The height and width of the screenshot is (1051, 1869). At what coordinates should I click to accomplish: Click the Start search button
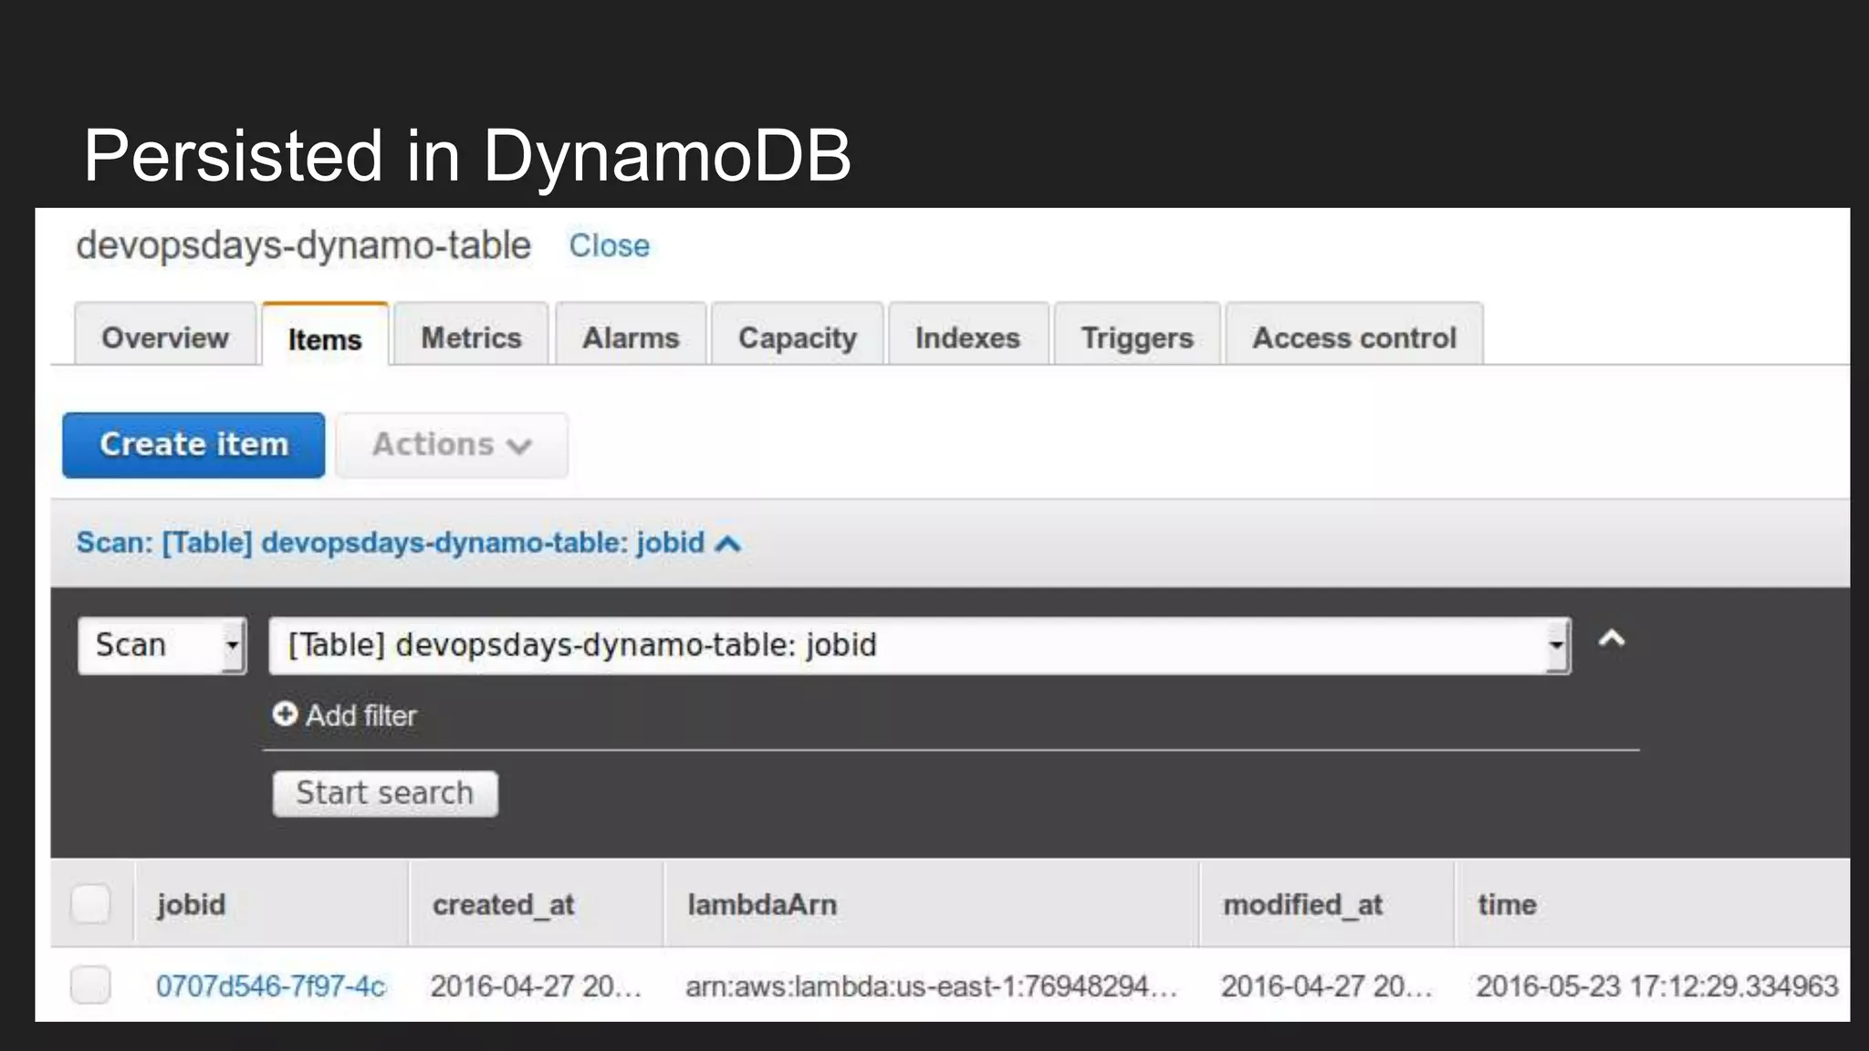click(385, 793)
